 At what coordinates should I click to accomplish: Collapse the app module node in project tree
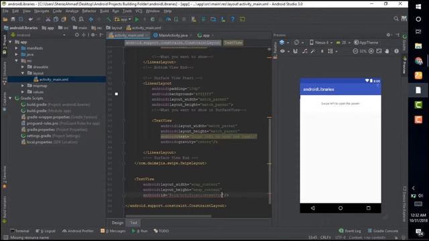pyautogui.click(x=11, y=42)
